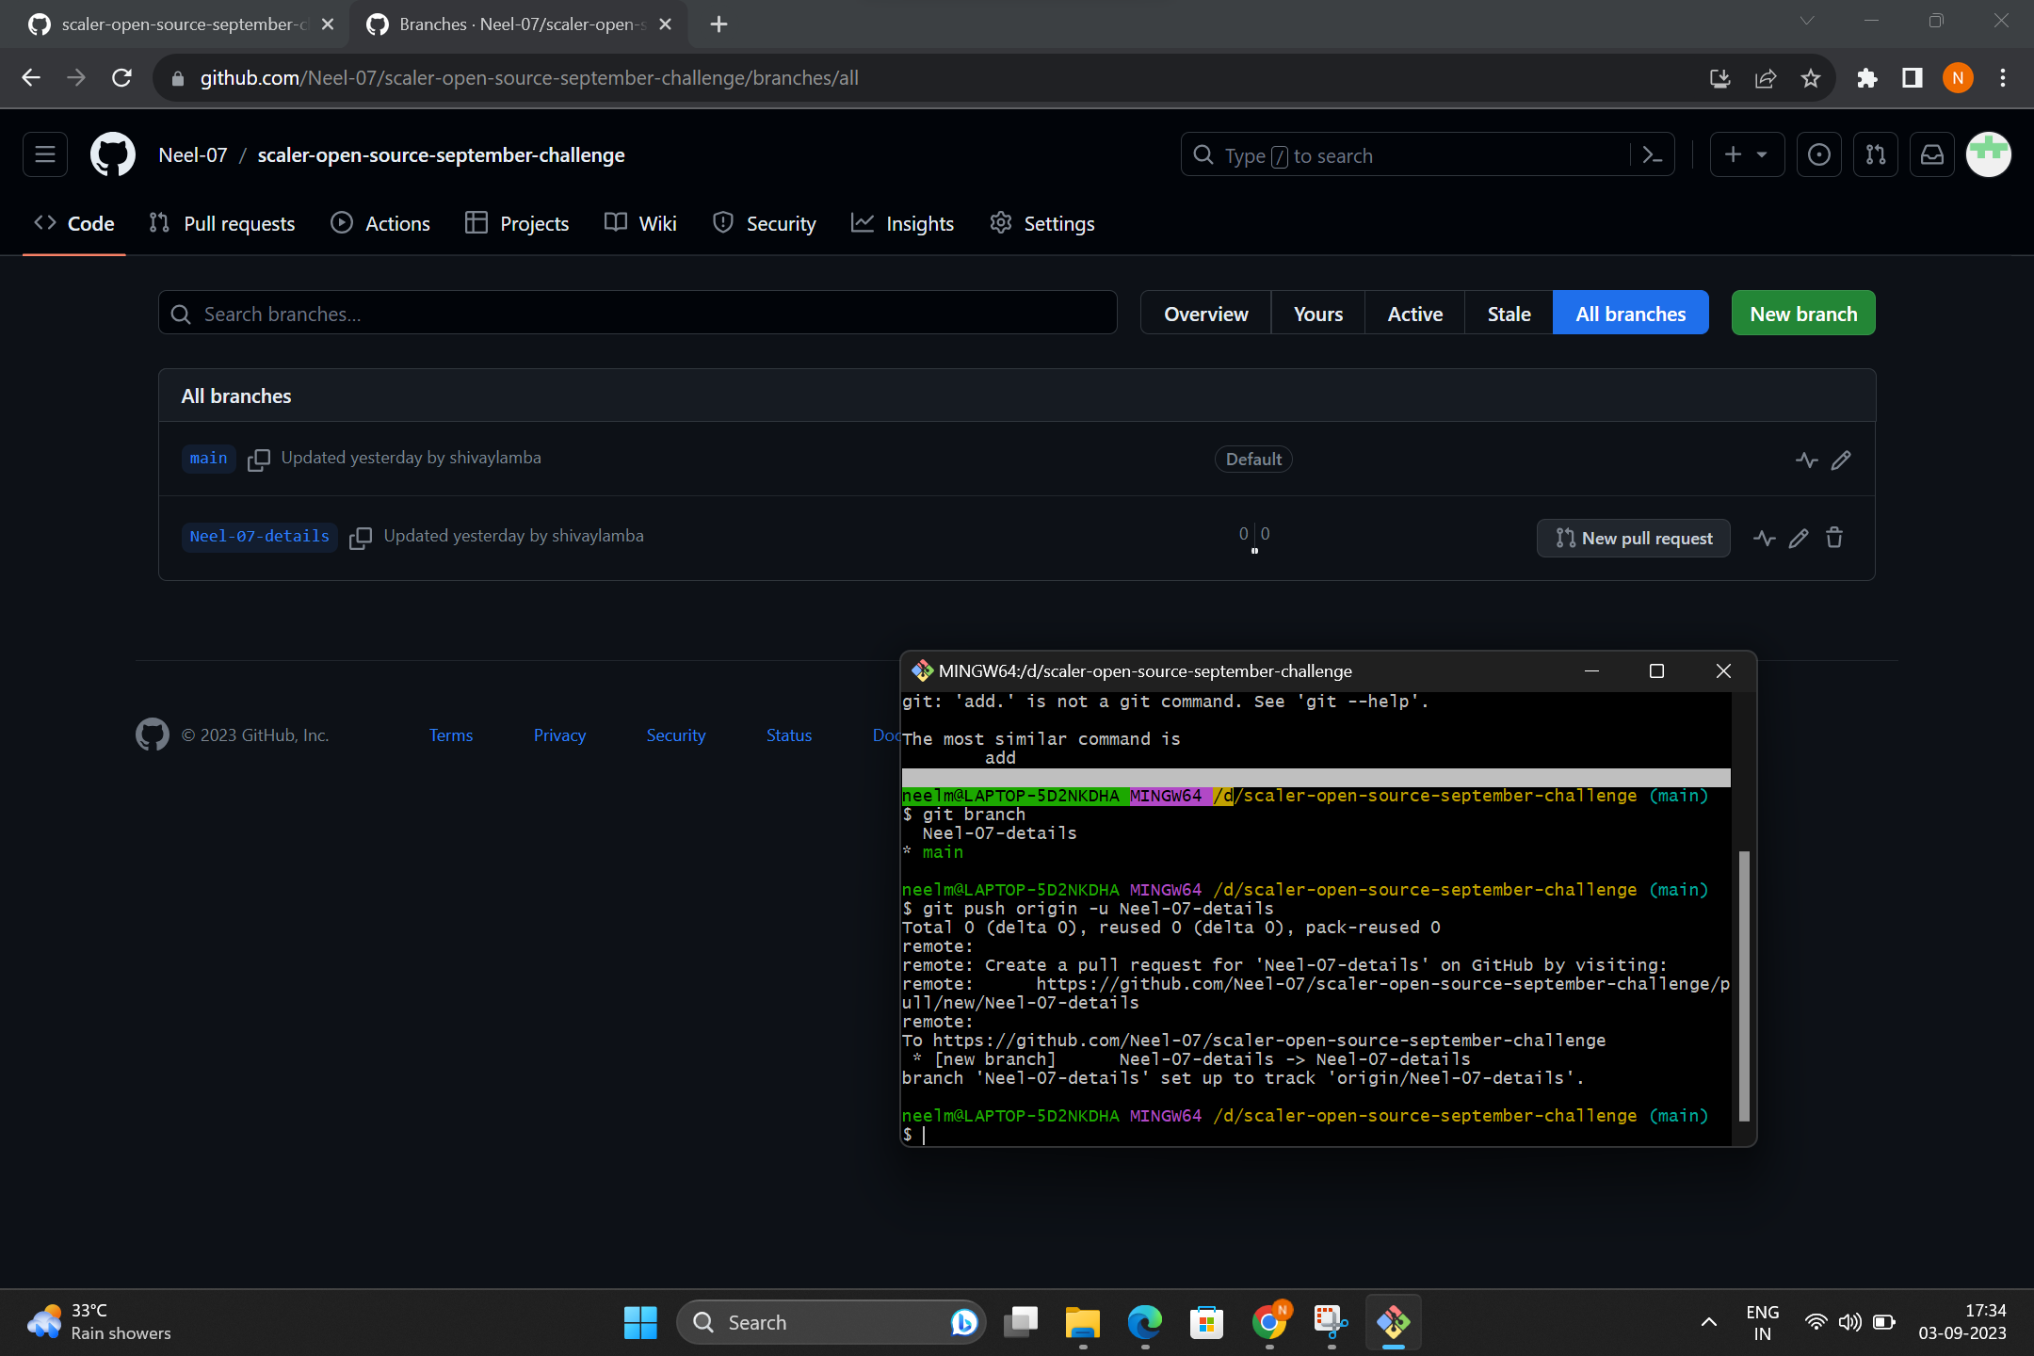Image resolution: width=2034 pixels, height=1356 pixels.
Task: Open the Privacy link in the footer
Action: (559, 734)
